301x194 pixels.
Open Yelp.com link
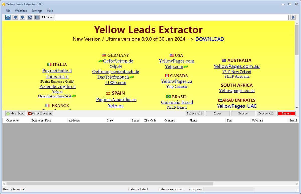174,67
